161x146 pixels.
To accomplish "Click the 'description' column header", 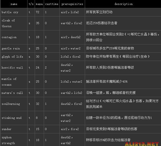I will (x=124, y=4).
